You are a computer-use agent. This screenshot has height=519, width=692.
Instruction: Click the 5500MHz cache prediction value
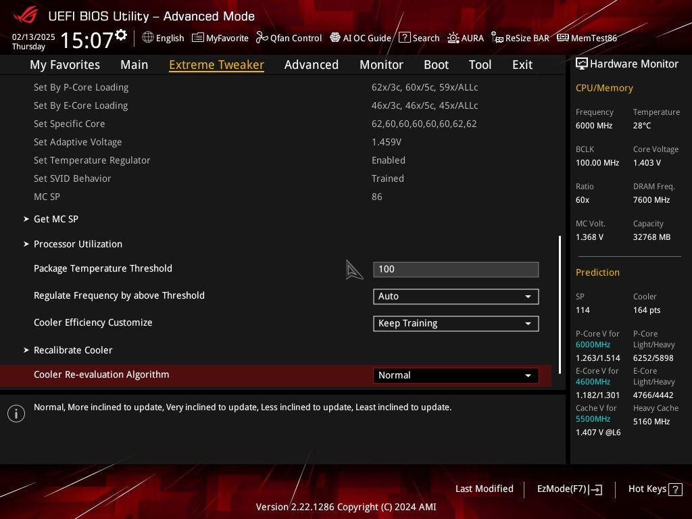pyautogui.click(x=593, y=419)
